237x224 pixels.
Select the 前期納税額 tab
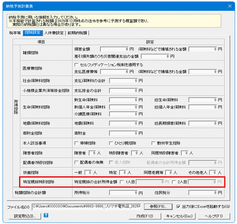click(77, 33)
